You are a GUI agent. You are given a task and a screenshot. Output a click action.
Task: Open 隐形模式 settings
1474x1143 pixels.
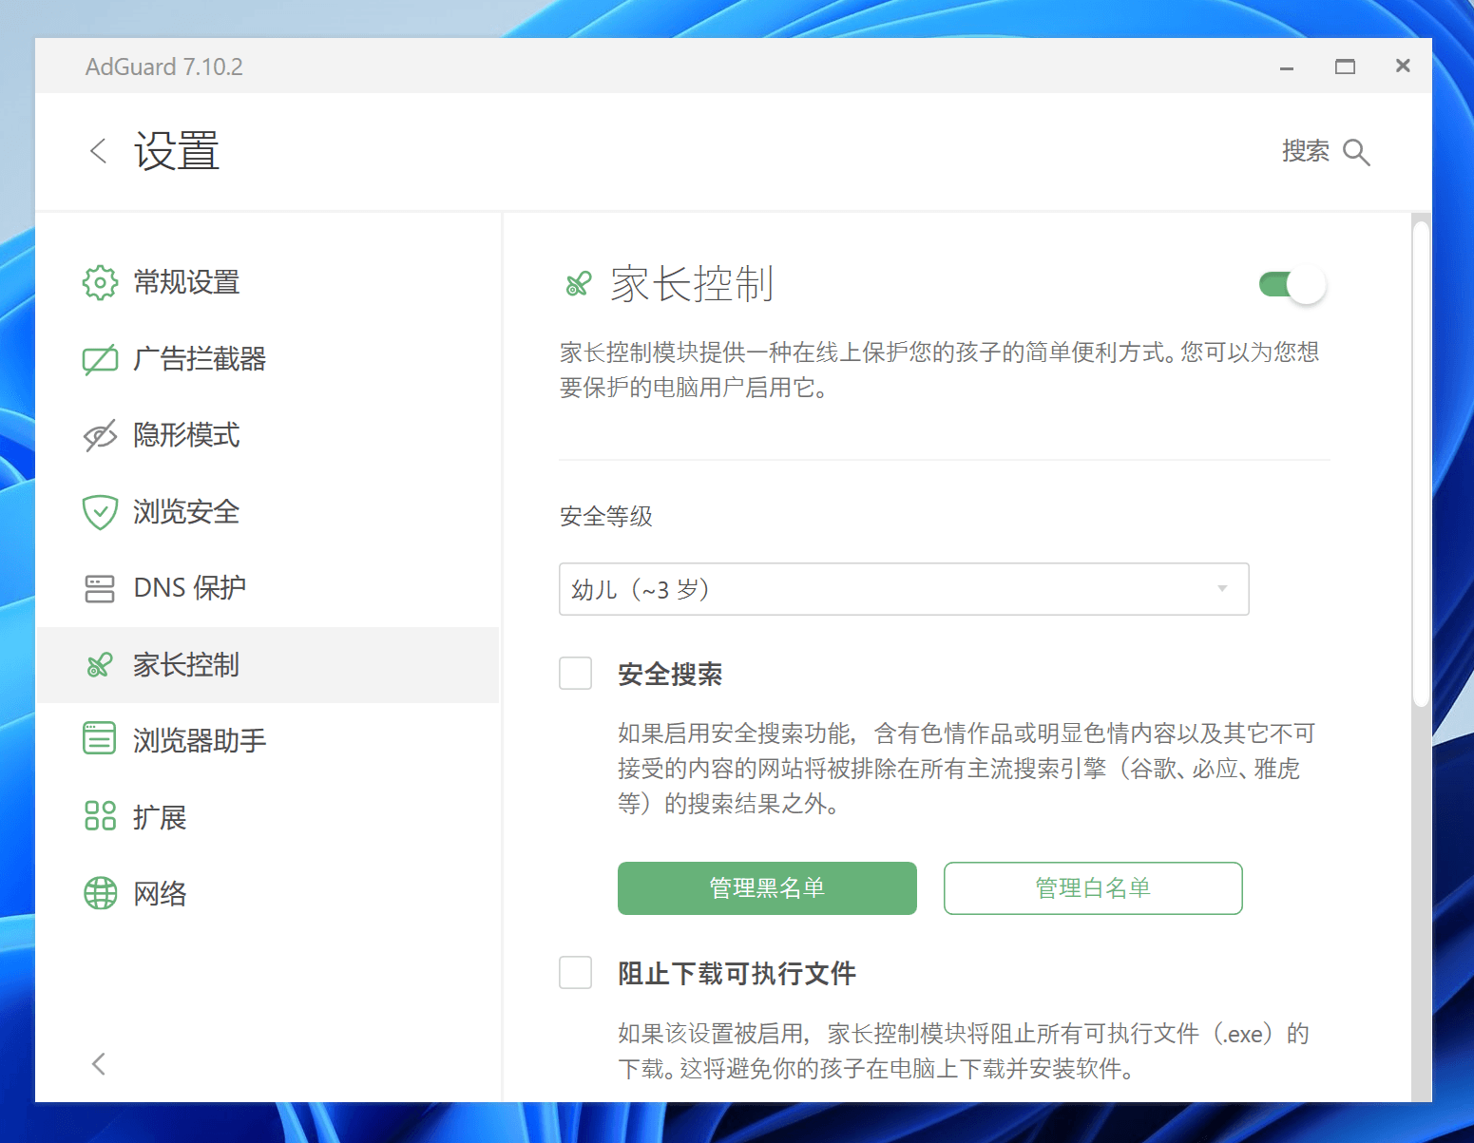click(x=99, y=435)
